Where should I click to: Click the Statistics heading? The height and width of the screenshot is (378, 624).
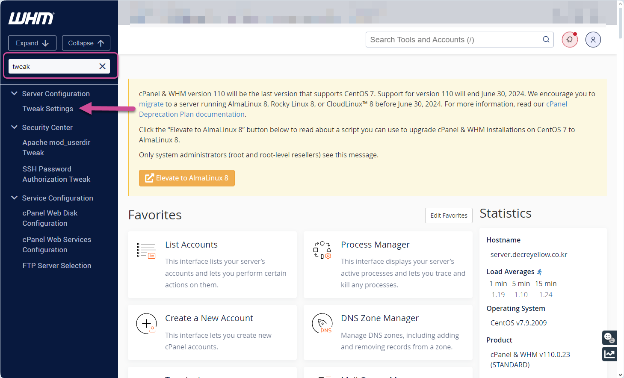pos(506,213)
